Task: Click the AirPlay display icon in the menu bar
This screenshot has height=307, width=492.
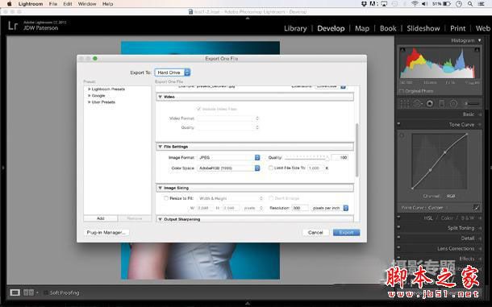Action: (384, 4)
